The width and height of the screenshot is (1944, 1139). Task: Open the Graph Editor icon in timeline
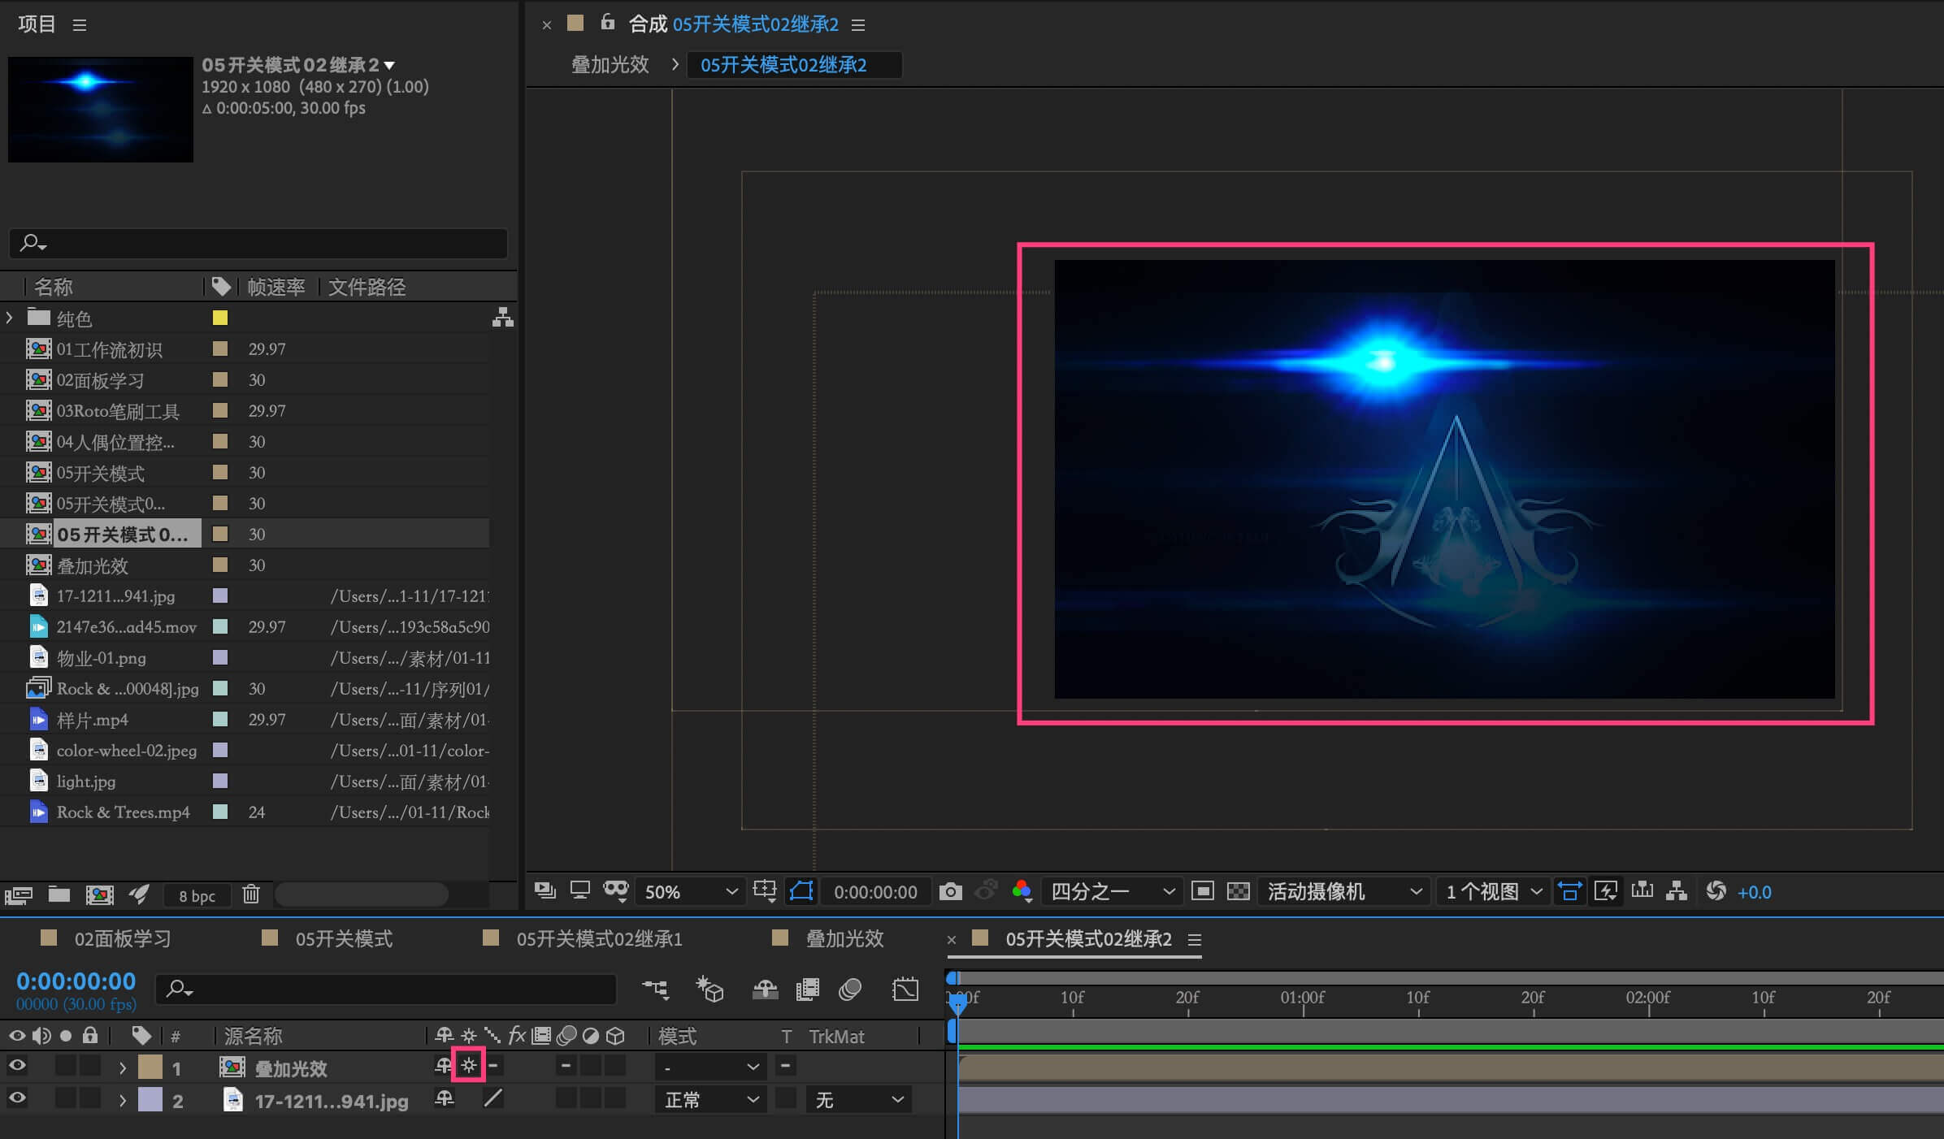[905, 990]
